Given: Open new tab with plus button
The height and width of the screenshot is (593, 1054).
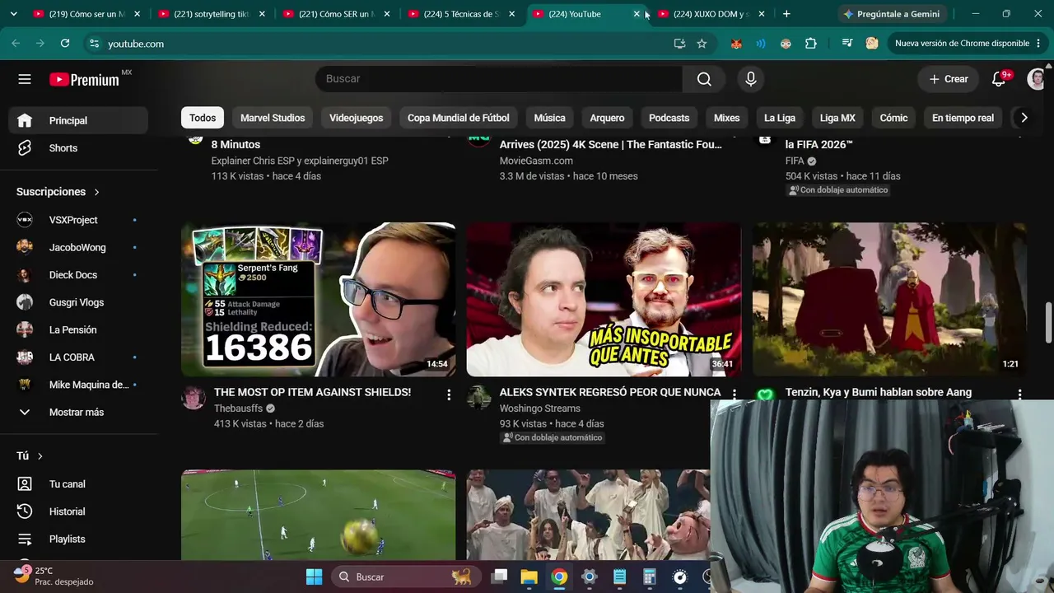Looking at the screenshot, I should (786, 14).
